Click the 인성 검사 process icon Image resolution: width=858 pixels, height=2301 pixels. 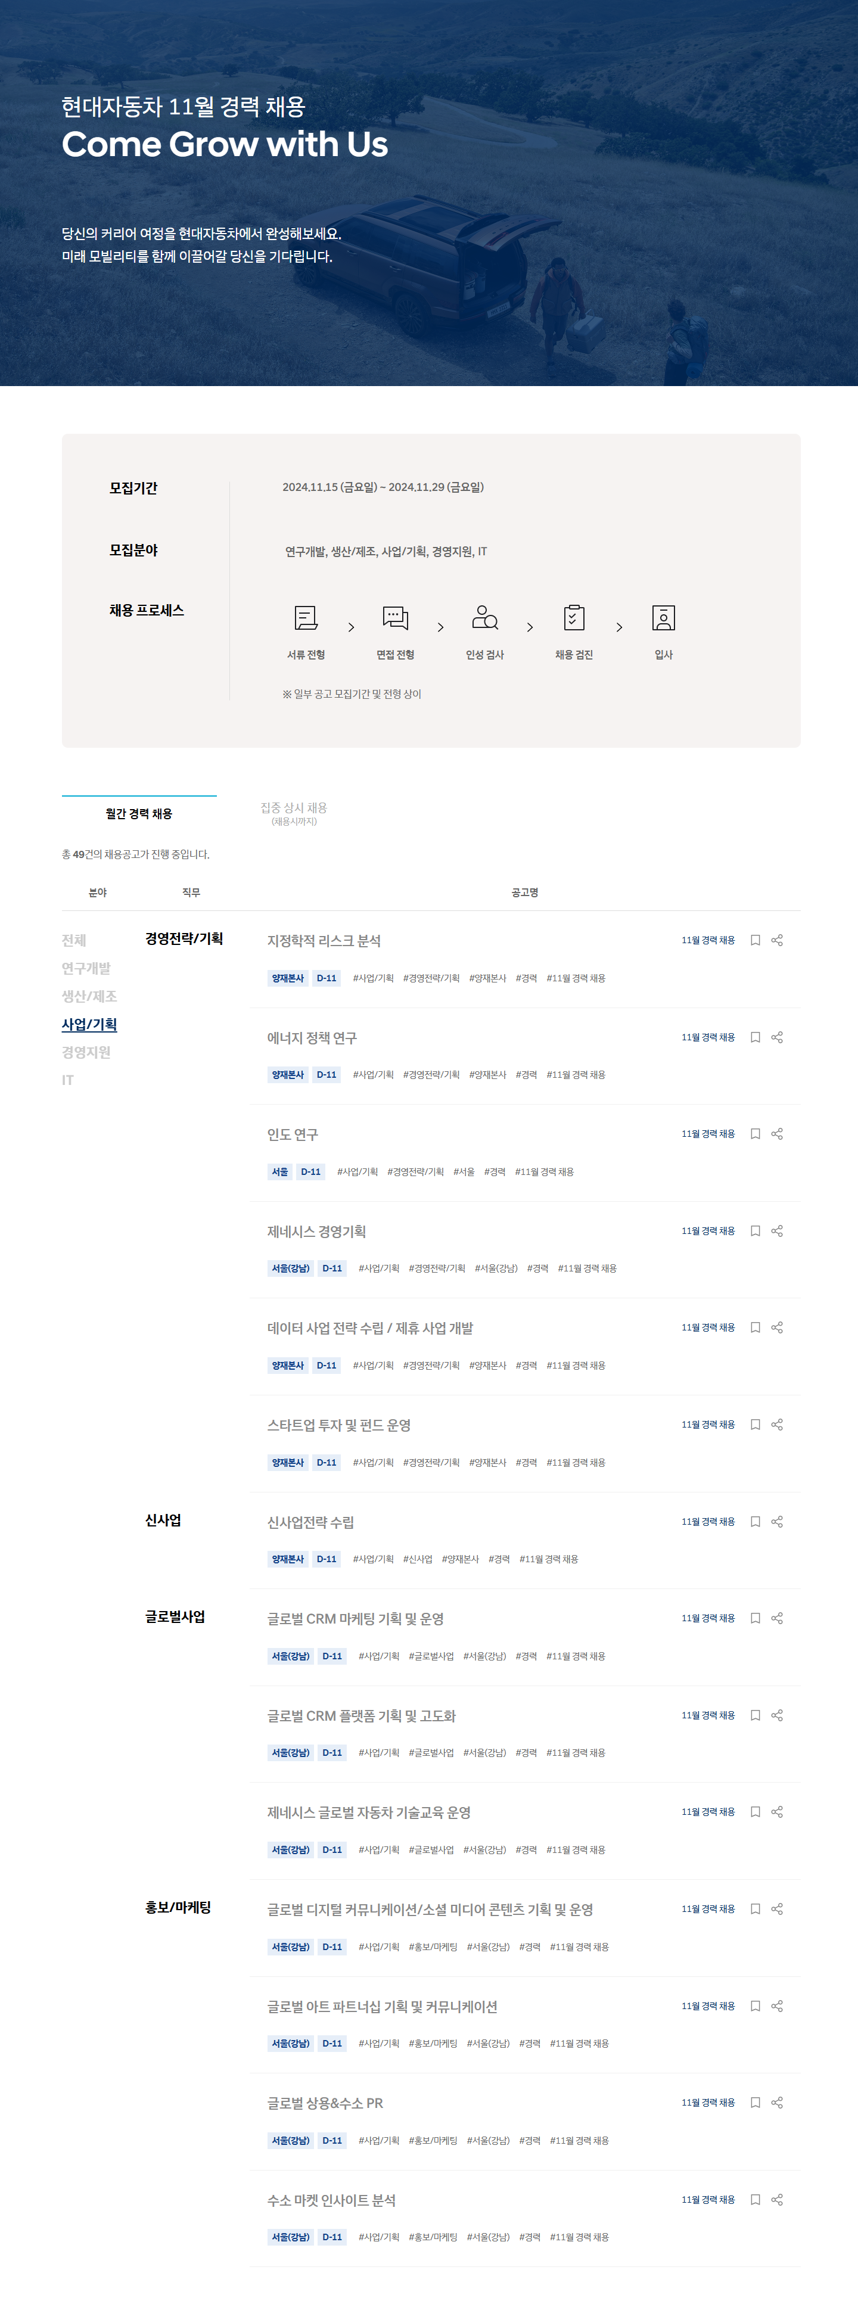tap(484, 618)
